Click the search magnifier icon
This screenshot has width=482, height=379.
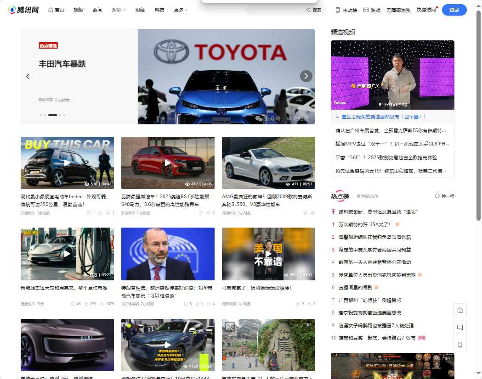pyautogui.click(x=309, y=10)
